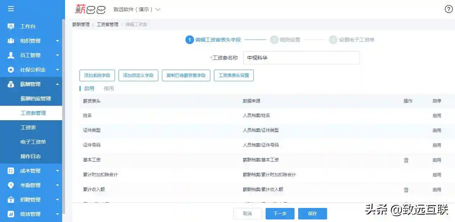Toggle 启用 status for 姓名 row

tap(437, 116)
